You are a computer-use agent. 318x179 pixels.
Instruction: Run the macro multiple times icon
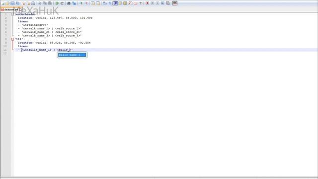pyautogui.click(x=162, y=3)
